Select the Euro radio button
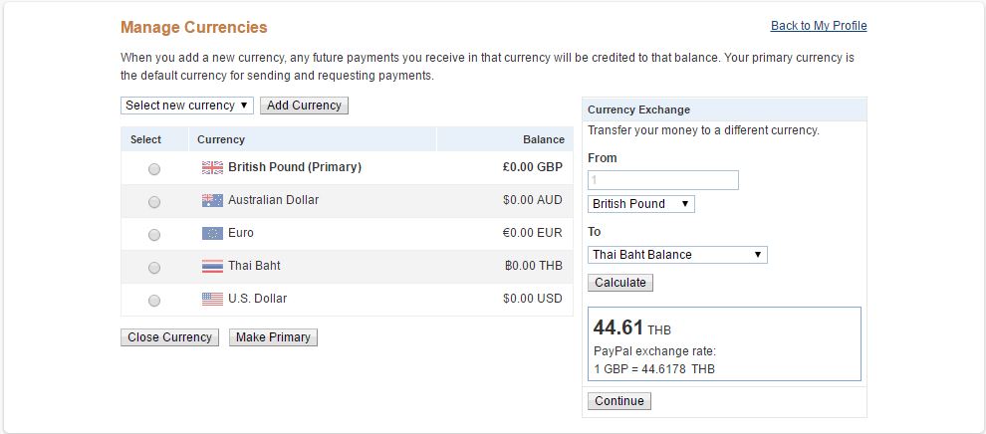This screenshot has width=986, height=434. click(154, 234)
